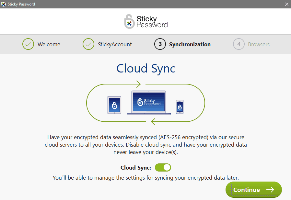Click the Sticky Password logo at top

[145, 21]
